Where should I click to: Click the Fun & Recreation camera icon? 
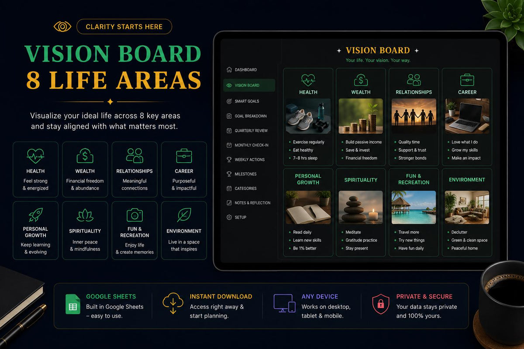134,215
